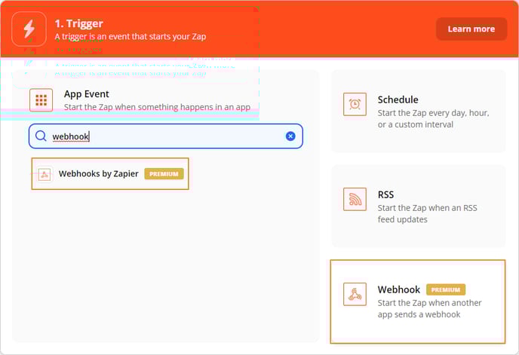Click the '1. Trigger' header title

click(78, 23)
